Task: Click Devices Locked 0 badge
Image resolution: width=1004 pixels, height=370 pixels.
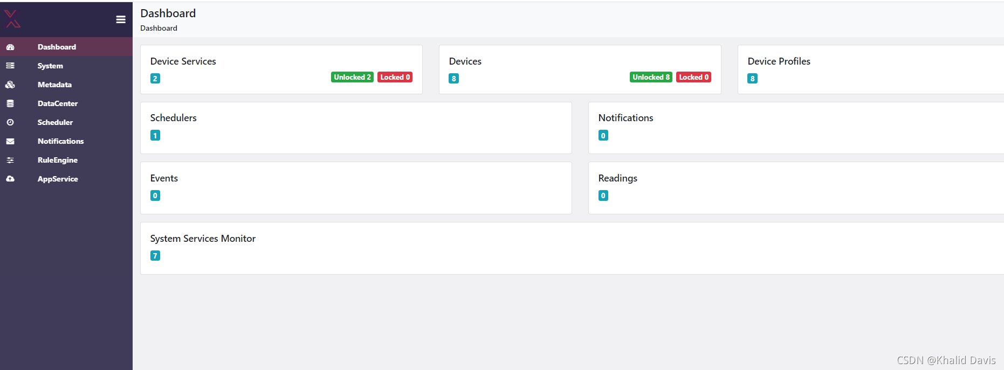Action: [x=694, y=77]
